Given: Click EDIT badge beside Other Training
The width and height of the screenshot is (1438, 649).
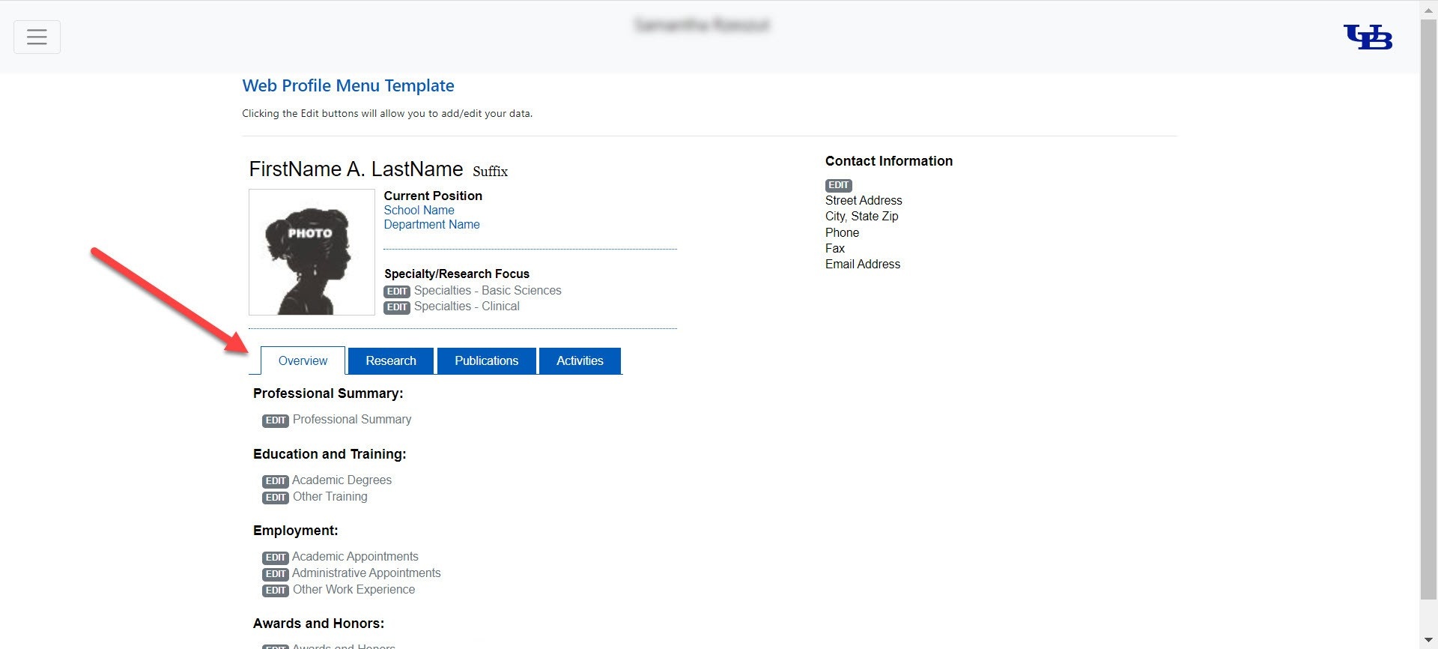Looking at the screenshot, I should [x=275, y=498].
